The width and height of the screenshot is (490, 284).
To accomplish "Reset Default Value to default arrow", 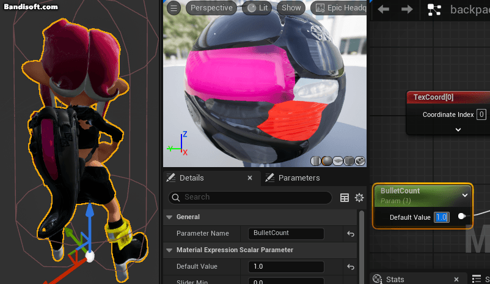I will click(351, 267).
